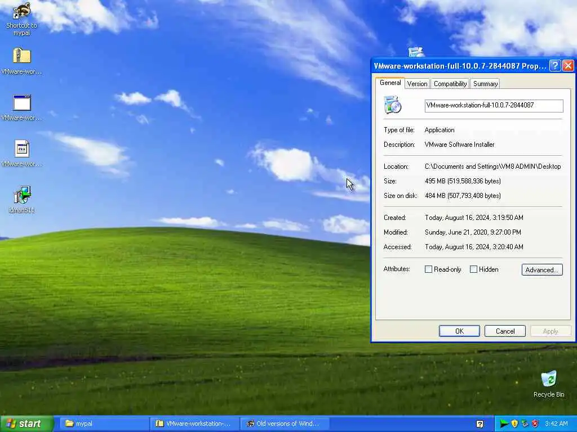Close the Properties dialog
The image size is (577, 432).
[x=568, y=66]
